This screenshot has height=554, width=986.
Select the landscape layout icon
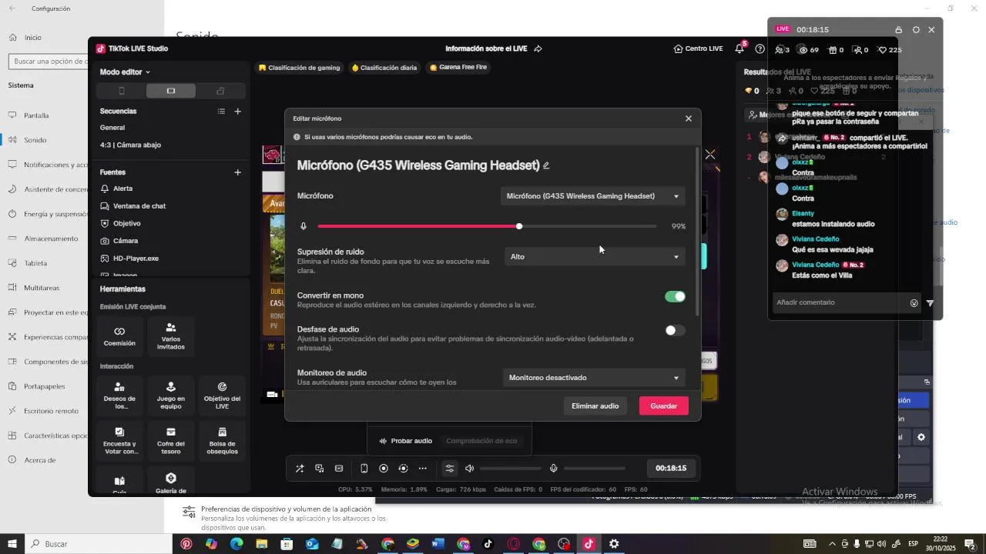[171, 91]
